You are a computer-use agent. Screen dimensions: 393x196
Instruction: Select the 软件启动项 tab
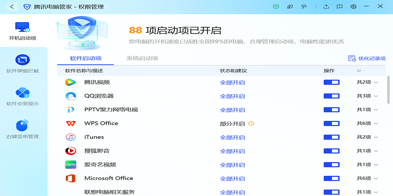[85, 58]
